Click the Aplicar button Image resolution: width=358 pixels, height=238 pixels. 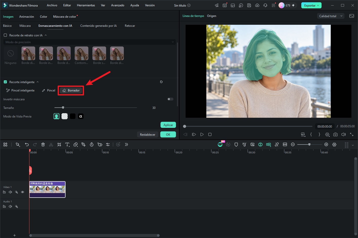click(168, 125)
